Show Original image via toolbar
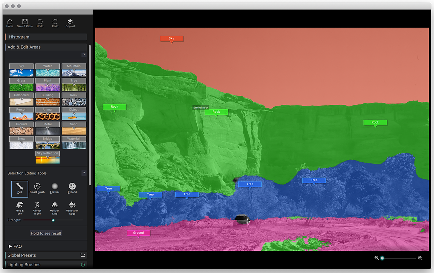This screenshot has height=273, width=434. click(x=70, y=23)
